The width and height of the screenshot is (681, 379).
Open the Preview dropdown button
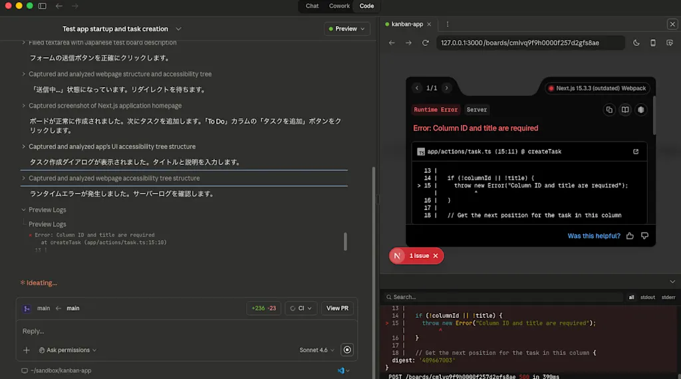[346, 29]
